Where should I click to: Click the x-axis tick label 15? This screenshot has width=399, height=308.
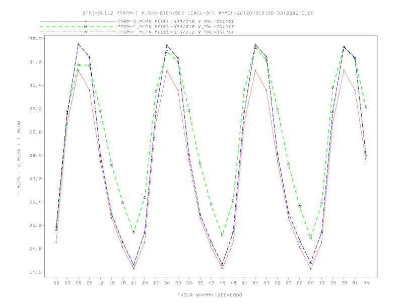(112, 283)
